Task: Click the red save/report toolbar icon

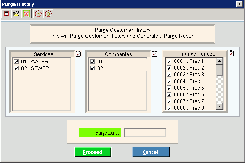Action: [6, 14]
